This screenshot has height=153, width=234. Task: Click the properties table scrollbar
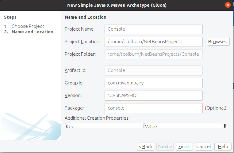(225, 125)
